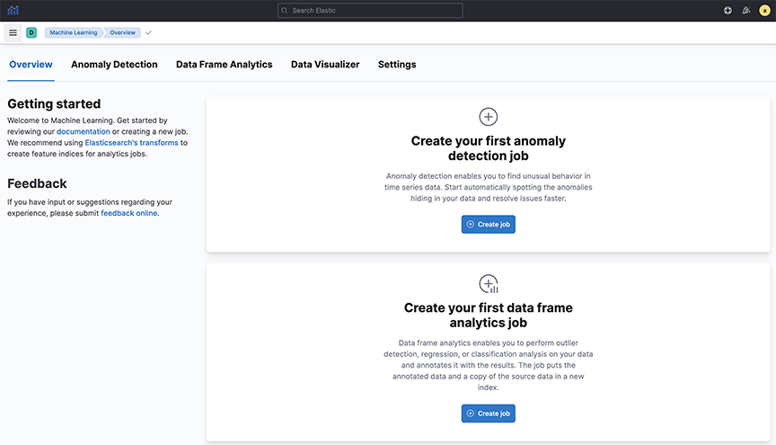Switch to the Anomaly Detection tab

[x=114, y=65]
